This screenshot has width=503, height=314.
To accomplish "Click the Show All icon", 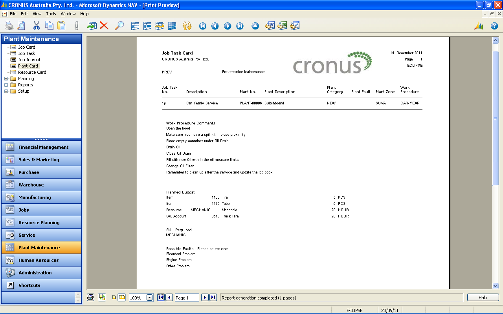I will (x=172, y=26).
